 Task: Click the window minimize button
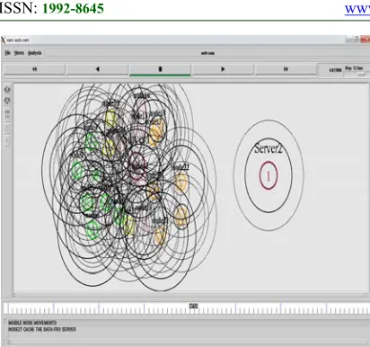point(349,40)
